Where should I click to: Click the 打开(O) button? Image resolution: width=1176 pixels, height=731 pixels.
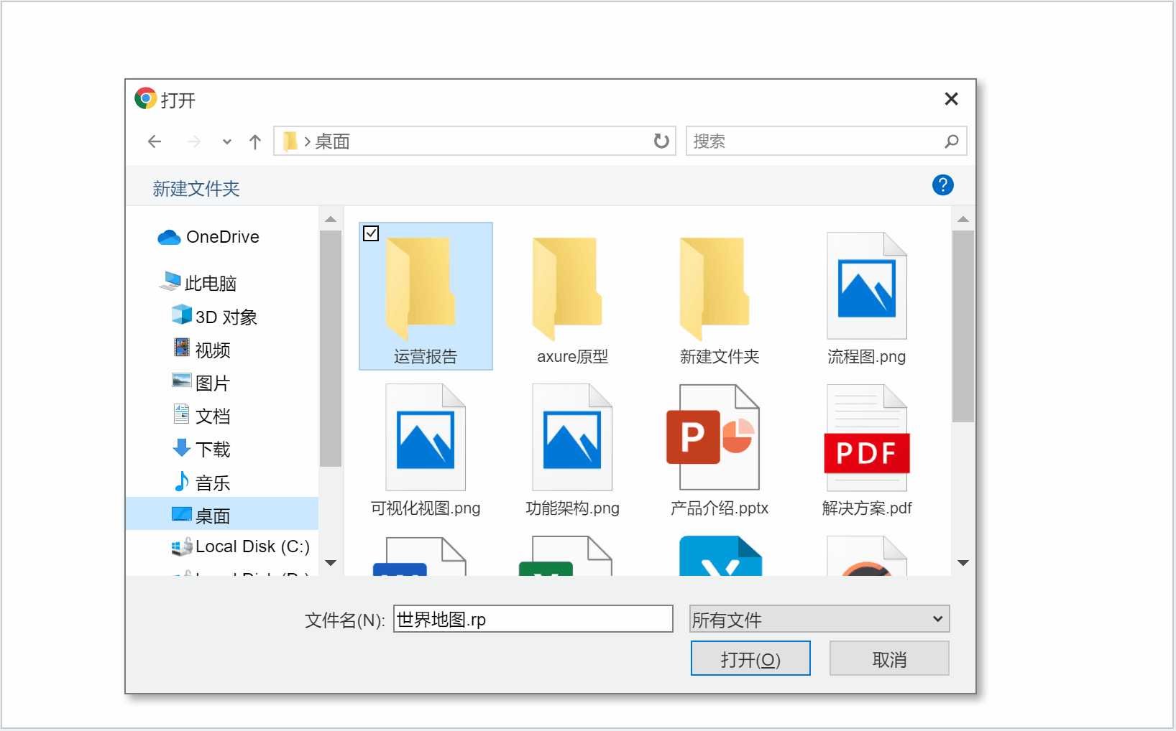click(750, 658)
